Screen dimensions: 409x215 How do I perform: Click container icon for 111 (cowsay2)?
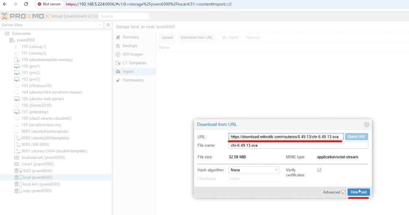tap(17, 53)
